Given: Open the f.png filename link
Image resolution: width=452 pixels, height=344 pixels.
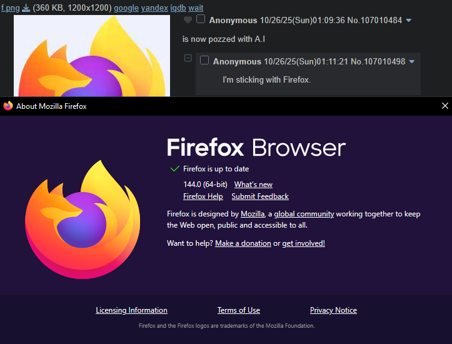Looking at the screenshot, I should click(x=11, y=8).
